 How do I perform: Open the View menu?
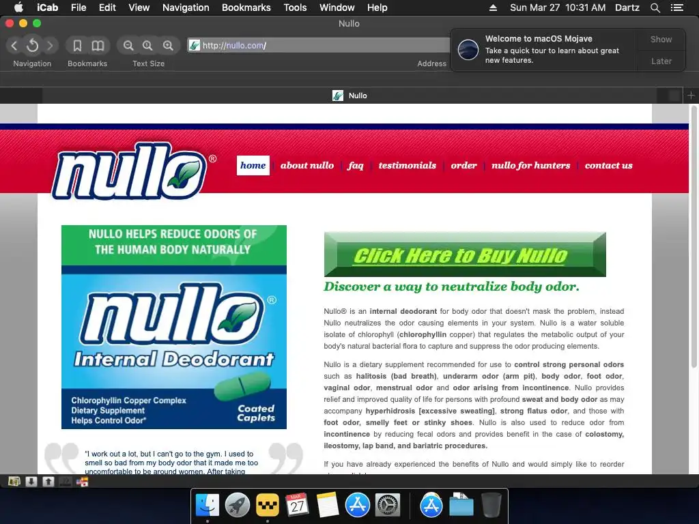[x=139, y=8]
